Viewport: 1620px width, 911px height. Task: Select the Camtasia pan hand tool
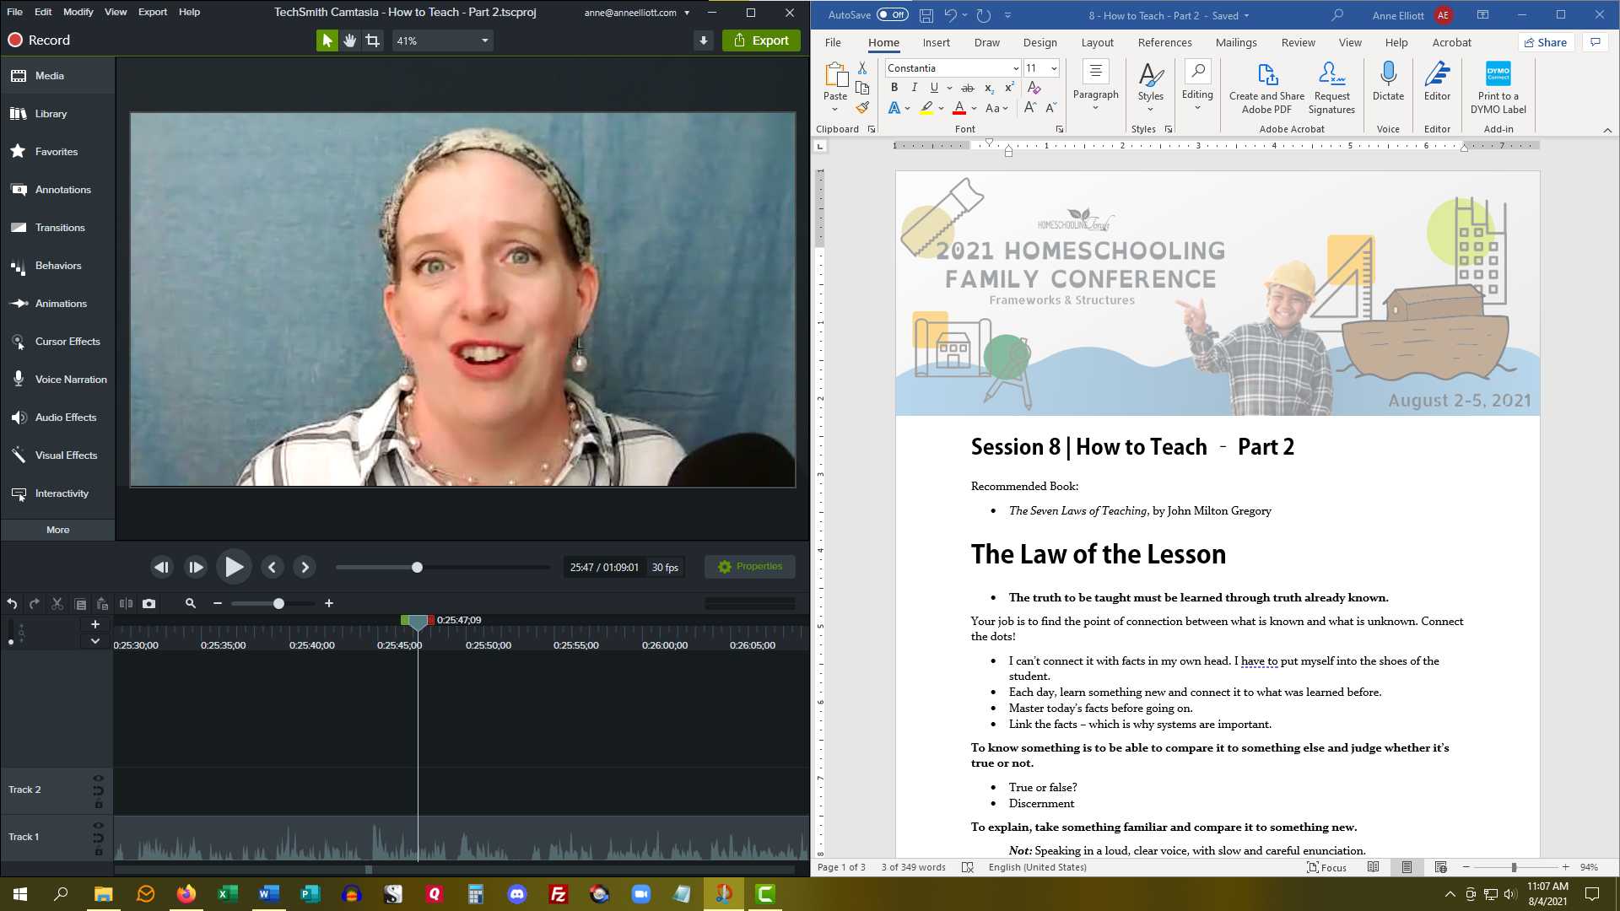point(349,40)
